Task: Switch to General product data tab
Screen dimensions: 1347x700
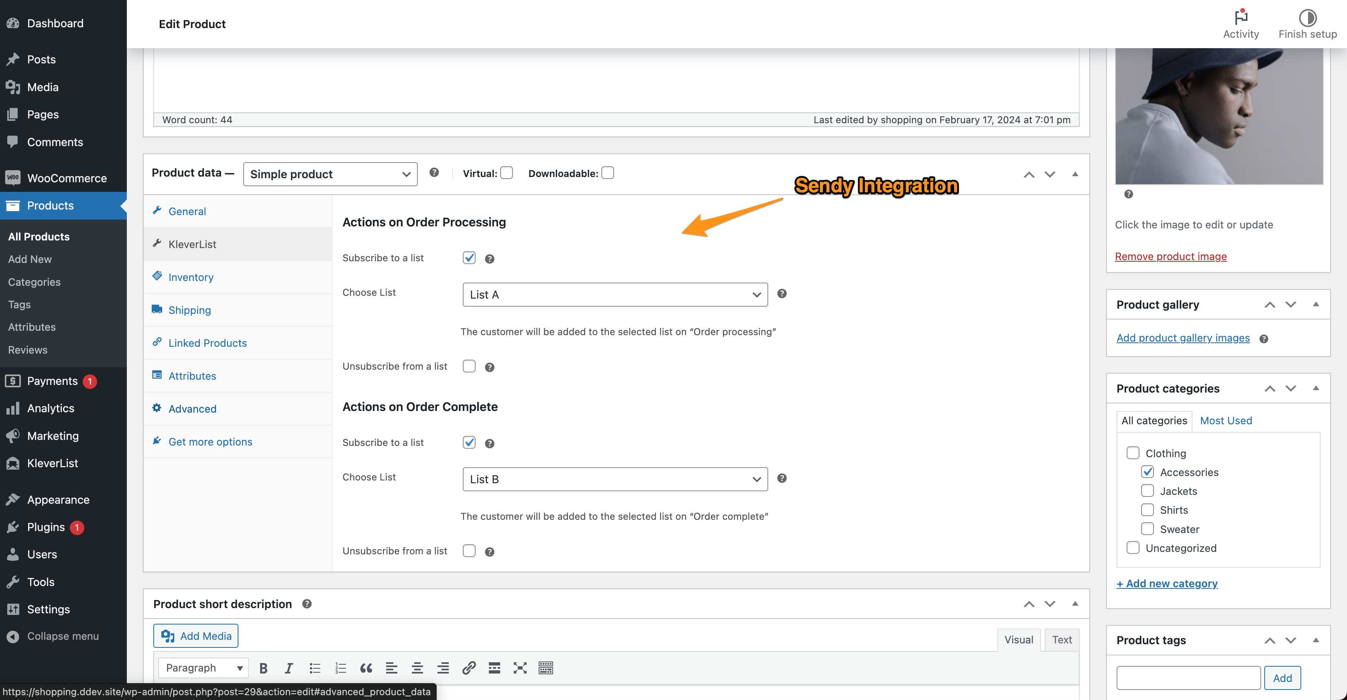Action: point(238,211)
